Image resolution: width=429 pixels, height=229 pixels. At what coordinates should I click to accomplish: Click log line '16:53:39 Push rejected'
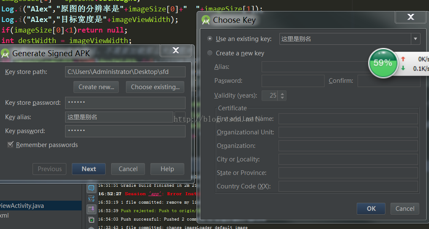click(148, 211)
